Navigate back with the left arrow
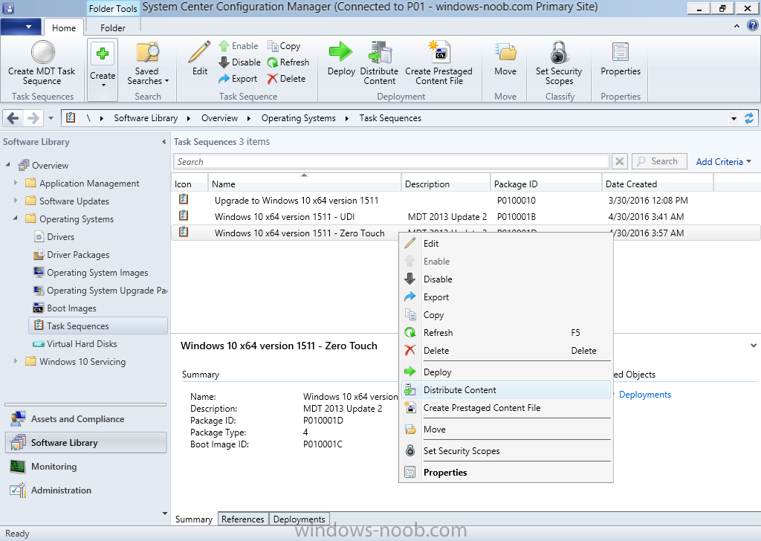The width and height of the screenshot is (761, 541). point(13,118)
